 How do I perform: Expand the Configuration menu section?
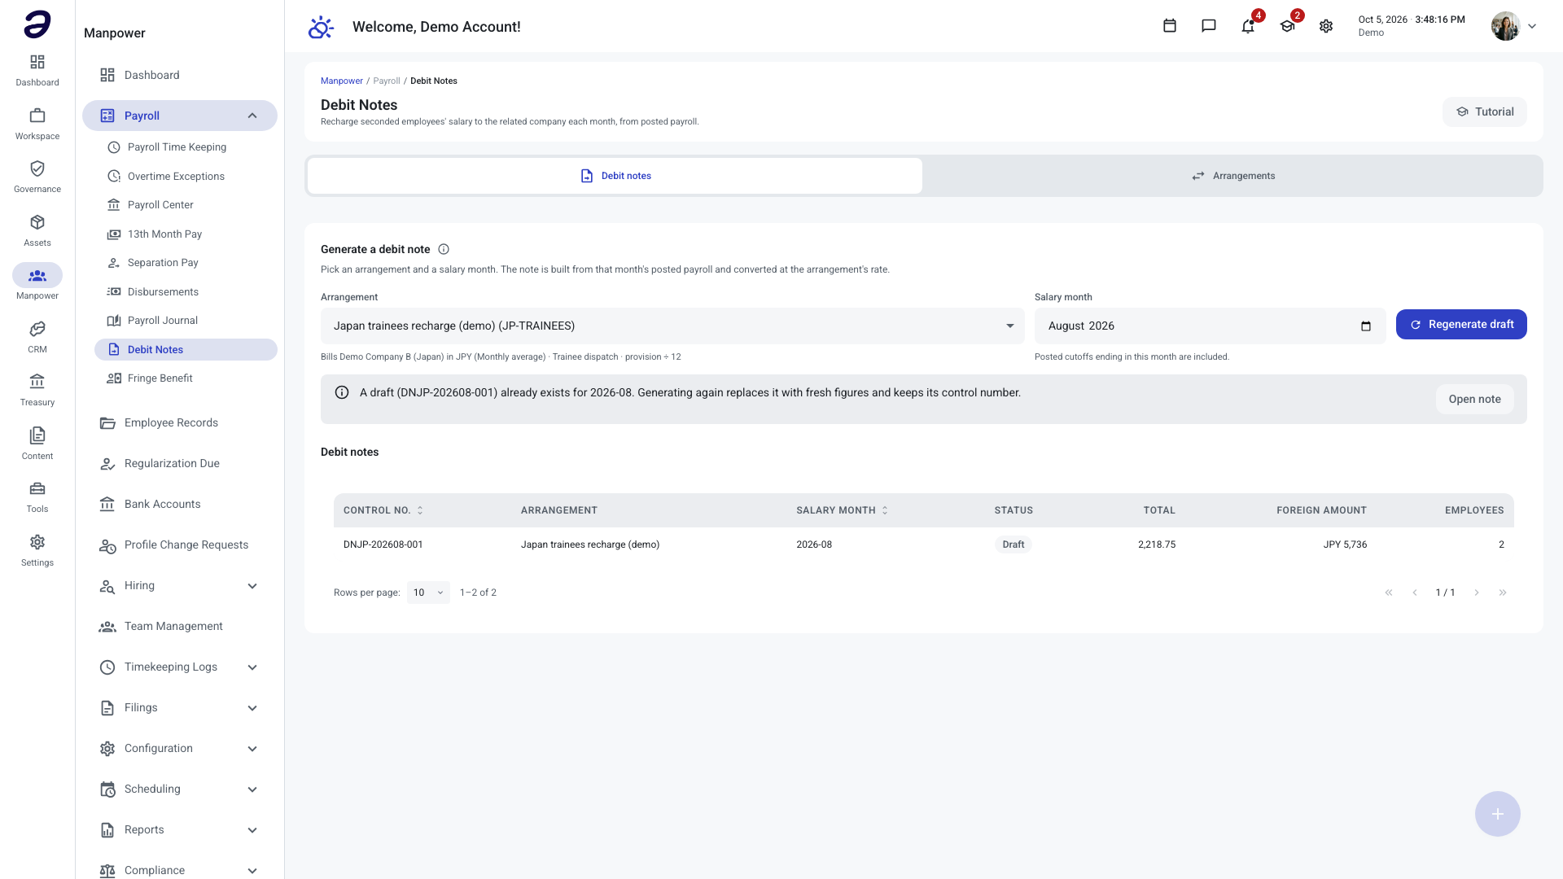(x=252, y=749)
